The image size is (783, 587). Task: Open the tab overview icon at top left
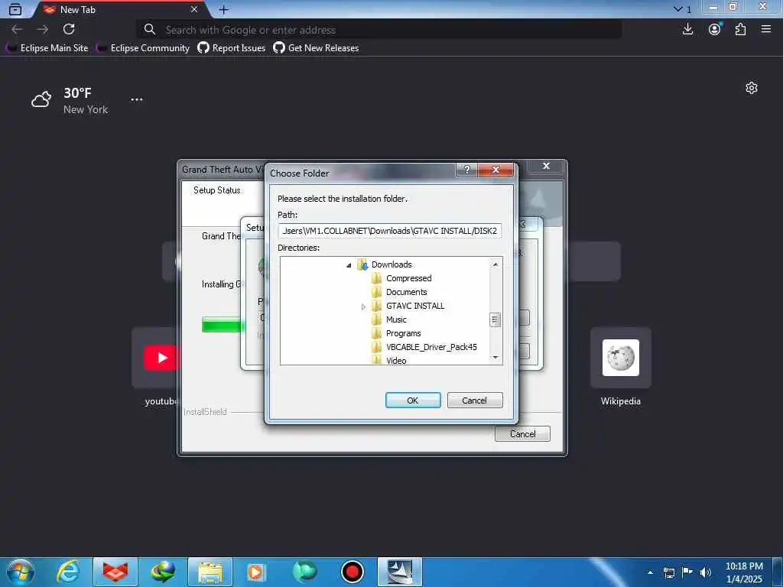(x=15, y=9)
